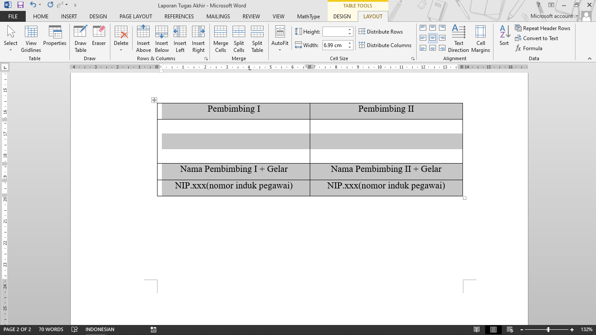This screenshot has width=596, height=335.
Task: Merge the selected table cells
Action: point(220,39)
